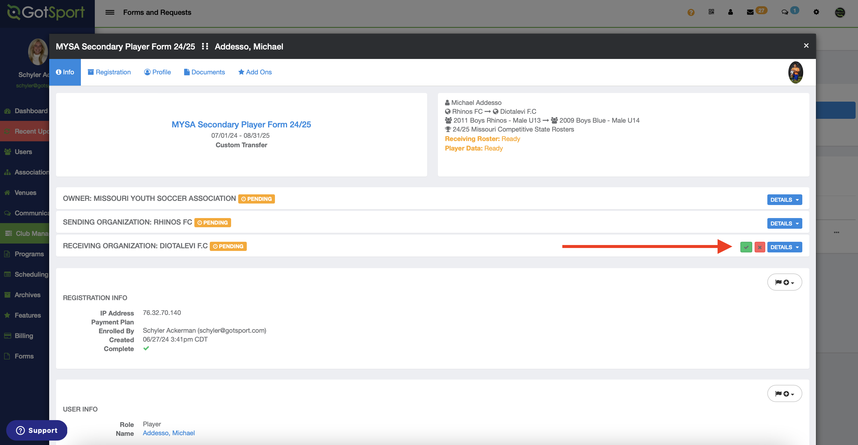Switch to the Profile tab
This screenshot has height=445, width=858.
tap(157, 72)
